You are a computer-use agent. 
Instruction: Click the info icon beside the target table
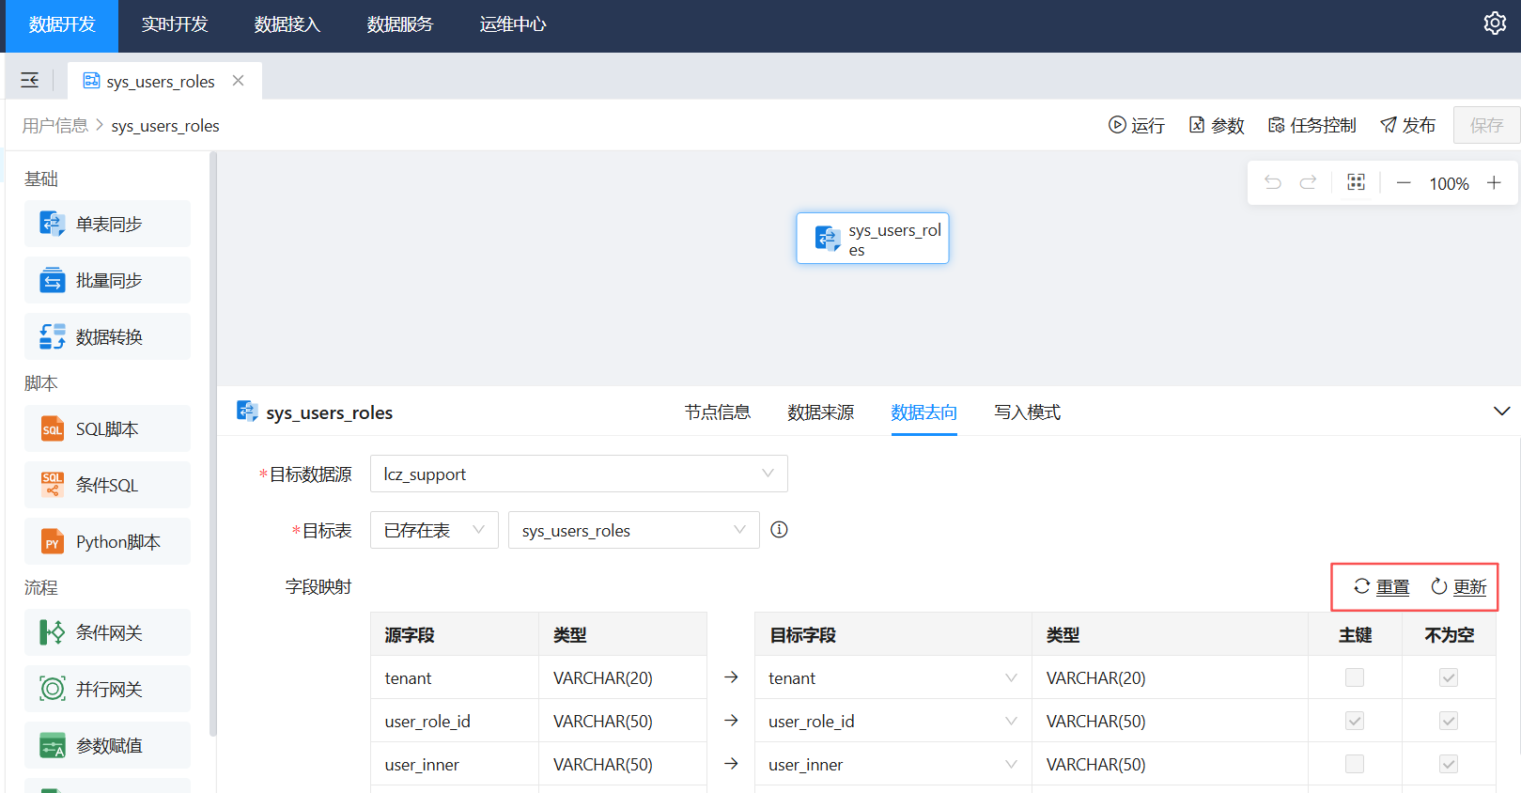[x=779, y=530]
